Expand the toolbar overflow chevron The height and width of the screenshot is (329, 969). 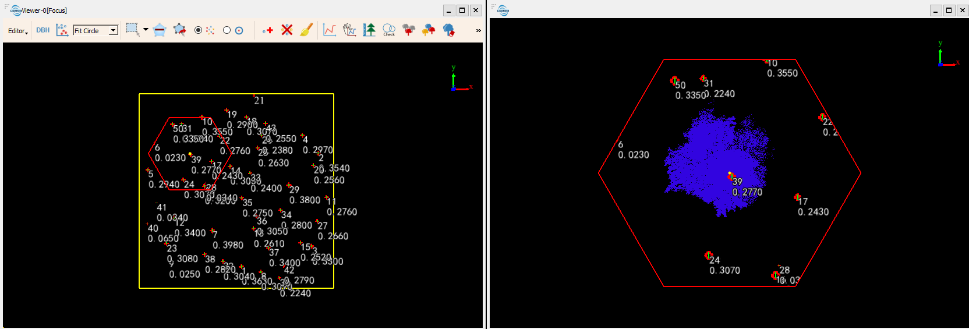tap(478, 31)
